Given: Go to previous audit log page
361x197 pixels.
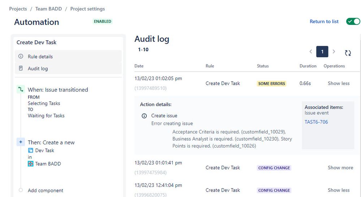Looking at the screenshot, I should 310,52.
